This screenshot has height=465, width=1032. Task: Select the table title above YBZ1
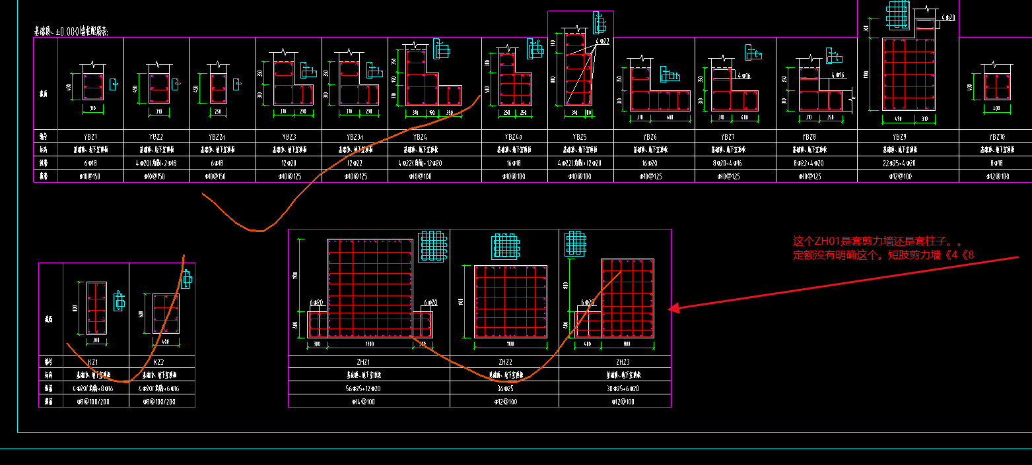coord(71,31)
